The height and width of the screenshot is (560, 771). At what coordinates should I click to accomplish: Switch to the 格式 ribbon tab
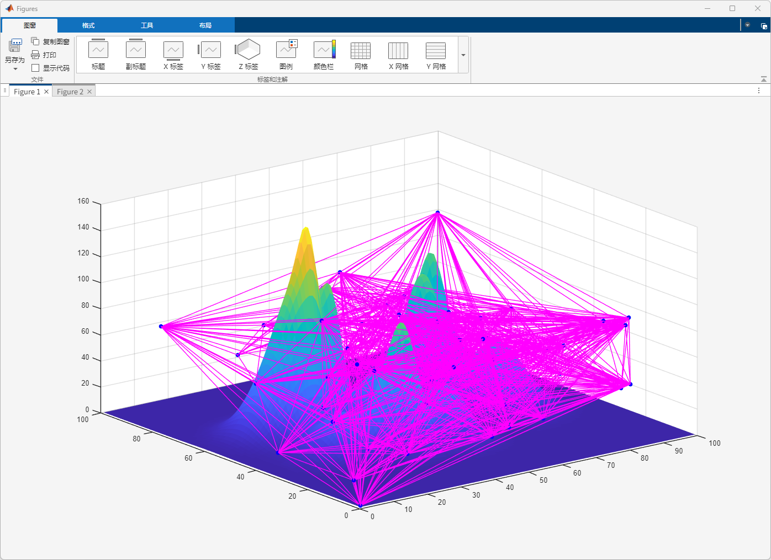tap(88, 25)
